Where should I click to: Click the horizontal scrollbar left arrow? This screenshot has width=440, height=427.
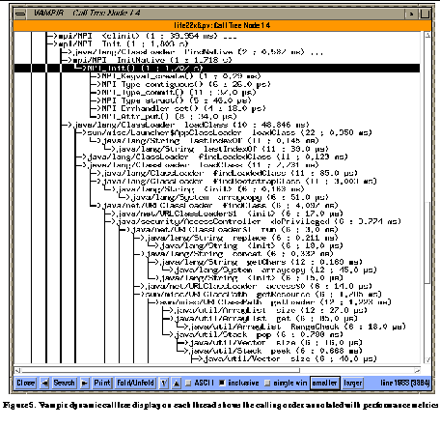(x=18, y=371)
